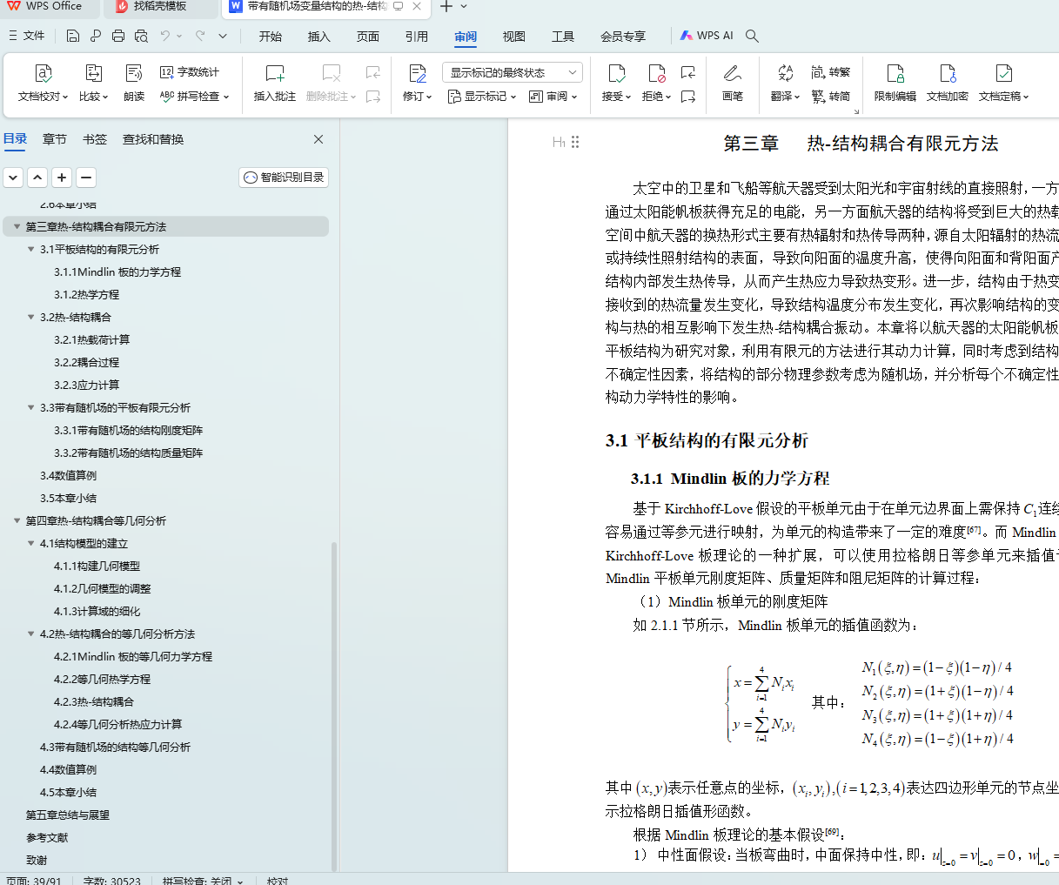Collapse 第三章热-结构耦合有限元方法 tree node
Screen dimensions: 1059x885
[x=17, y=227]
